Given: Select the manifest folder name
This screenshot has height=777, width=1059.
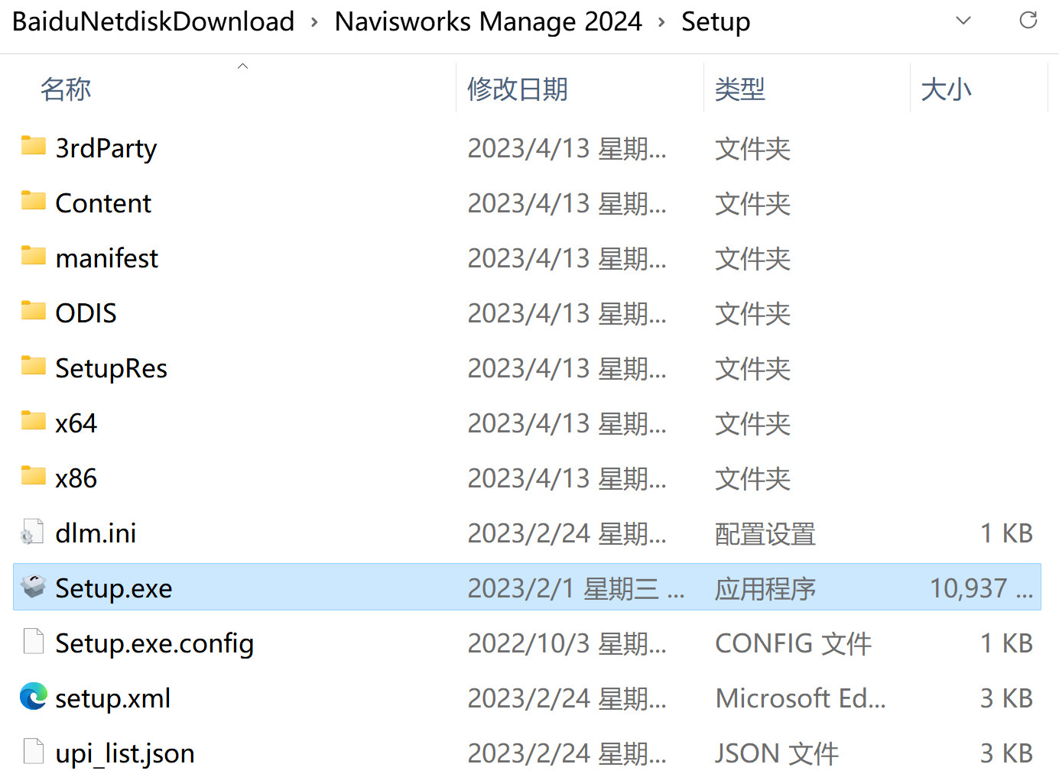Looking at the screenshot, I should click(x=107, y=258).
